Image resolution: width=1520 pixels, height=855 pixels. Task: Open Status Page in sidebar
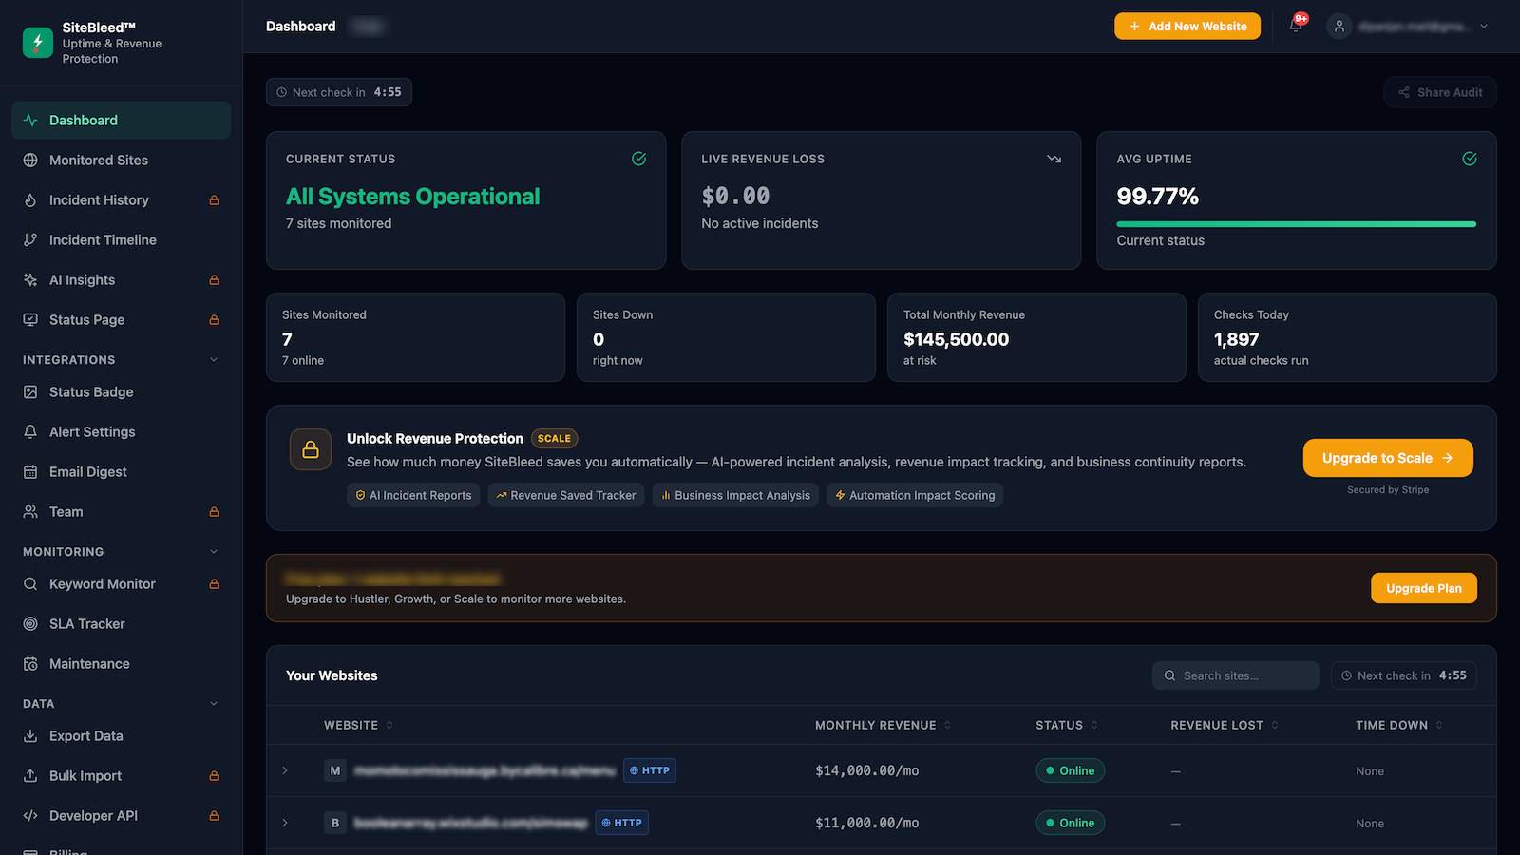121,320
